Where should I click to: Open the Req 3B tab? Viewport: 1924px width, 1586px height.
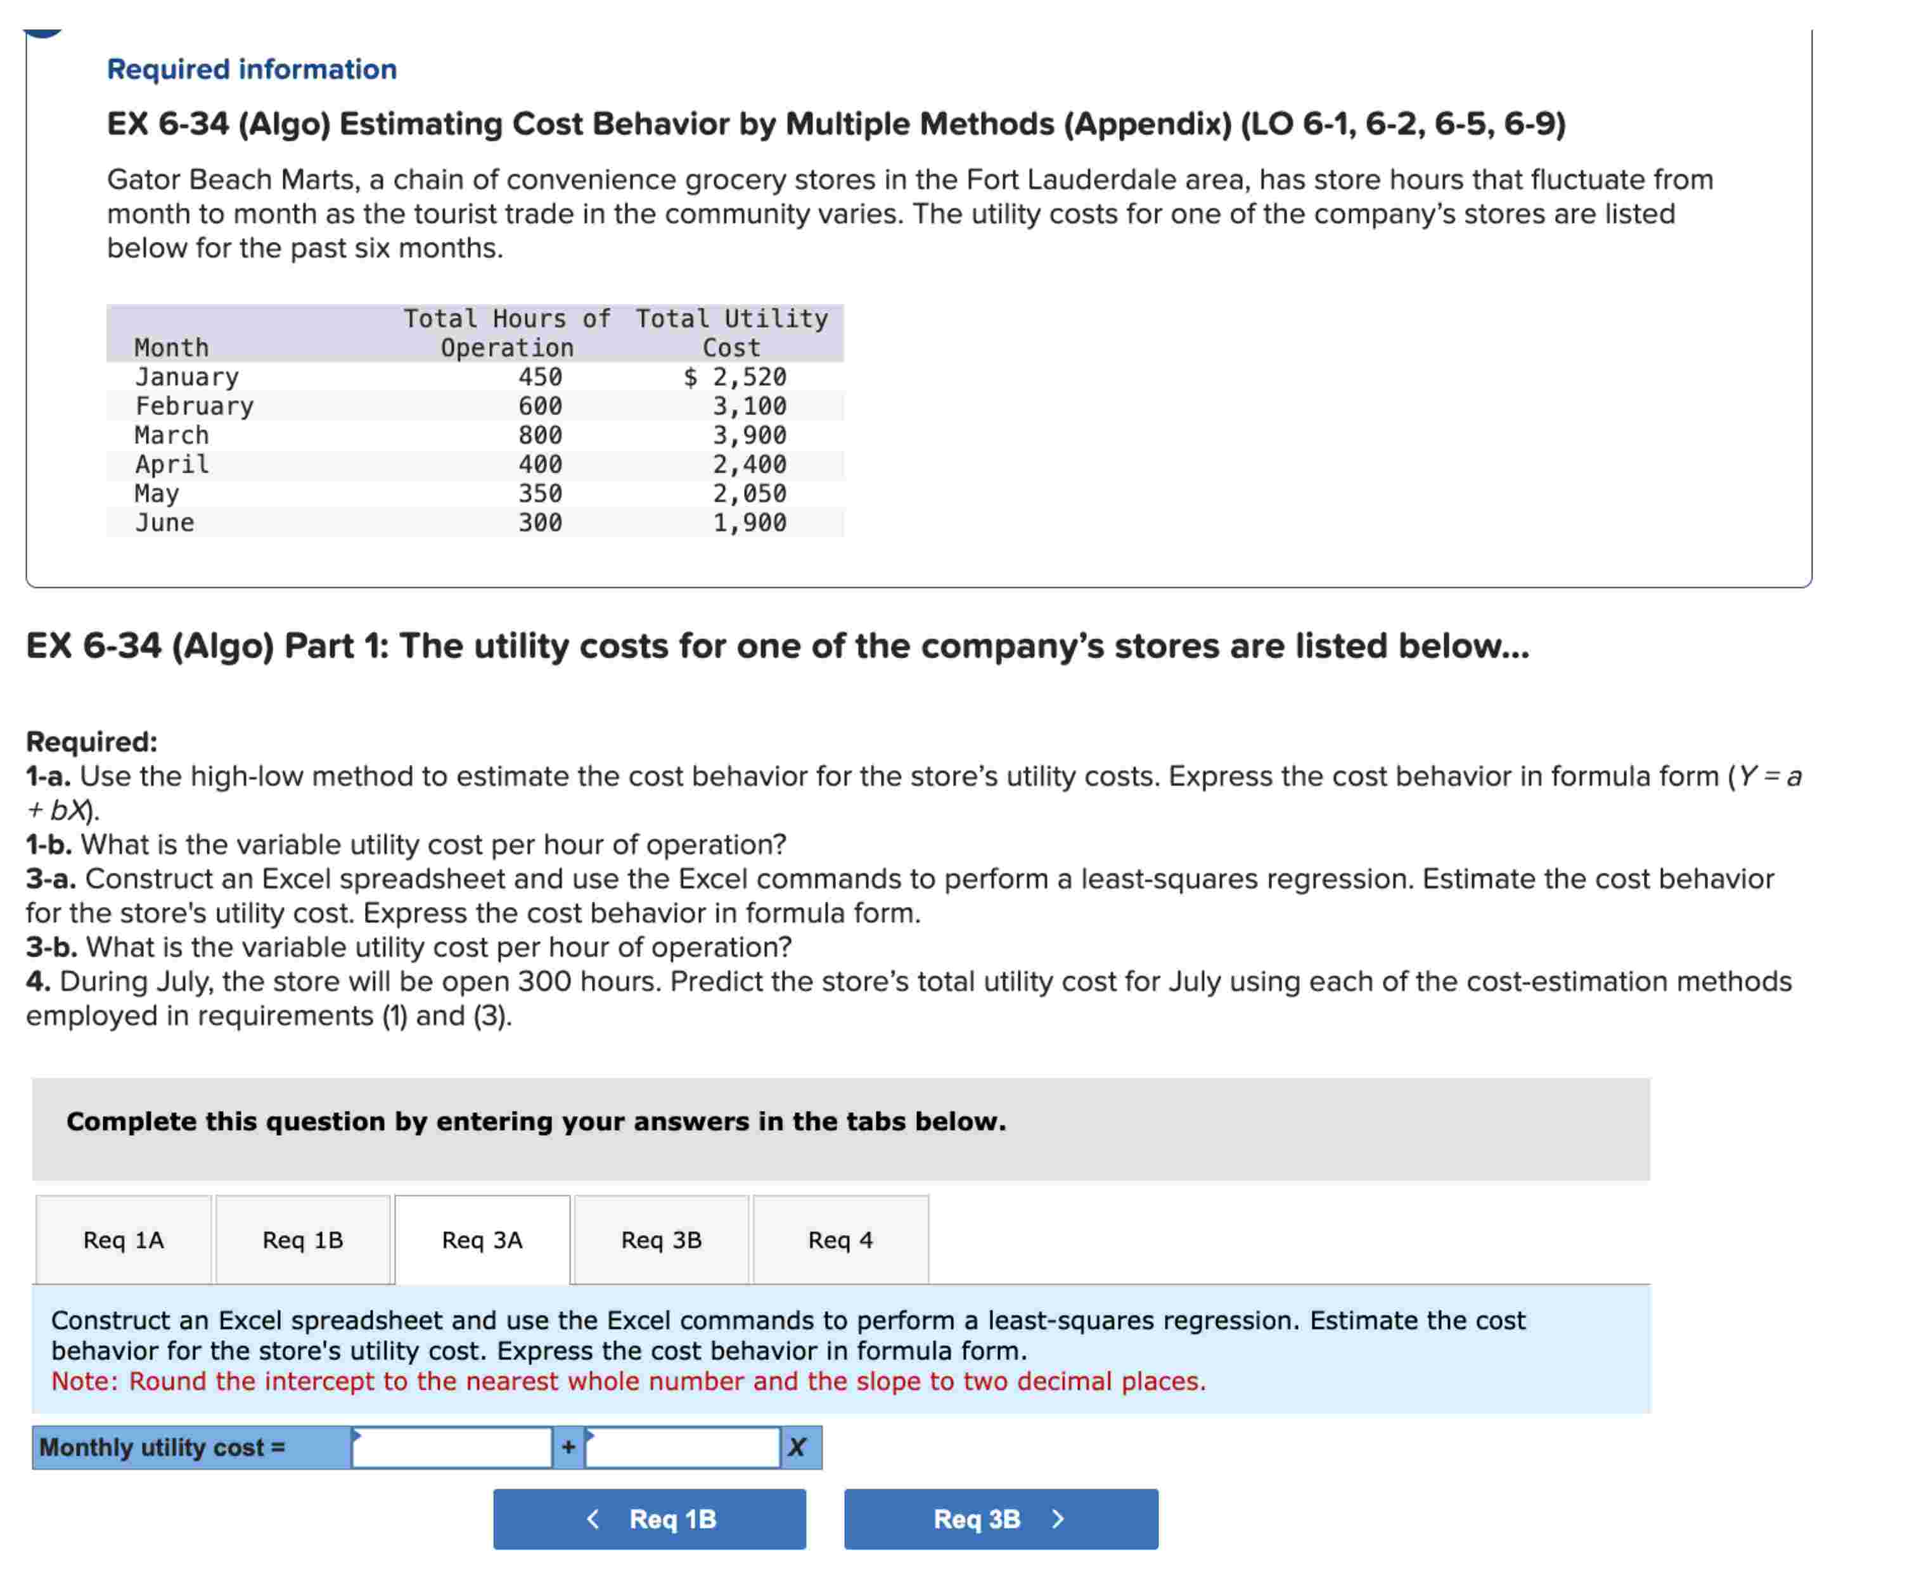coord(661,1240)
